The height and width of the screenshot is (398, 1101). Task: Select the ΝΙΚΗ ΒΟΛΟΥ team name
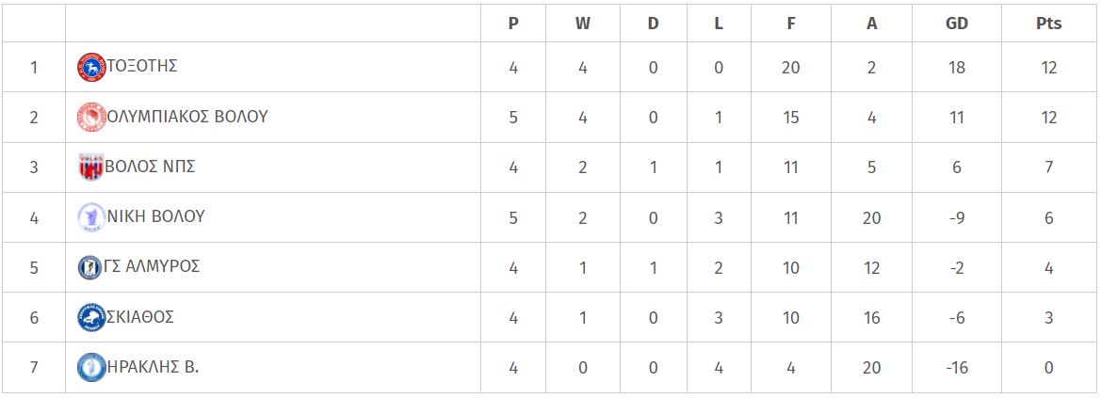pos(156,216)
